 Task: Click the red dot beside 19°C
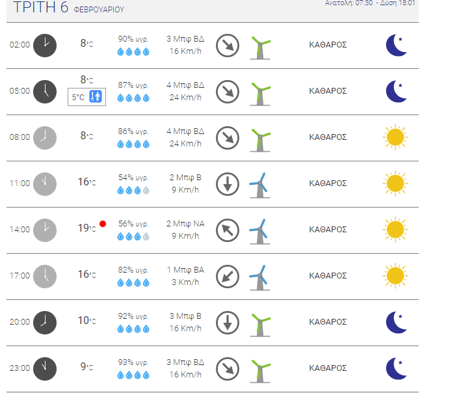point(103,224)
